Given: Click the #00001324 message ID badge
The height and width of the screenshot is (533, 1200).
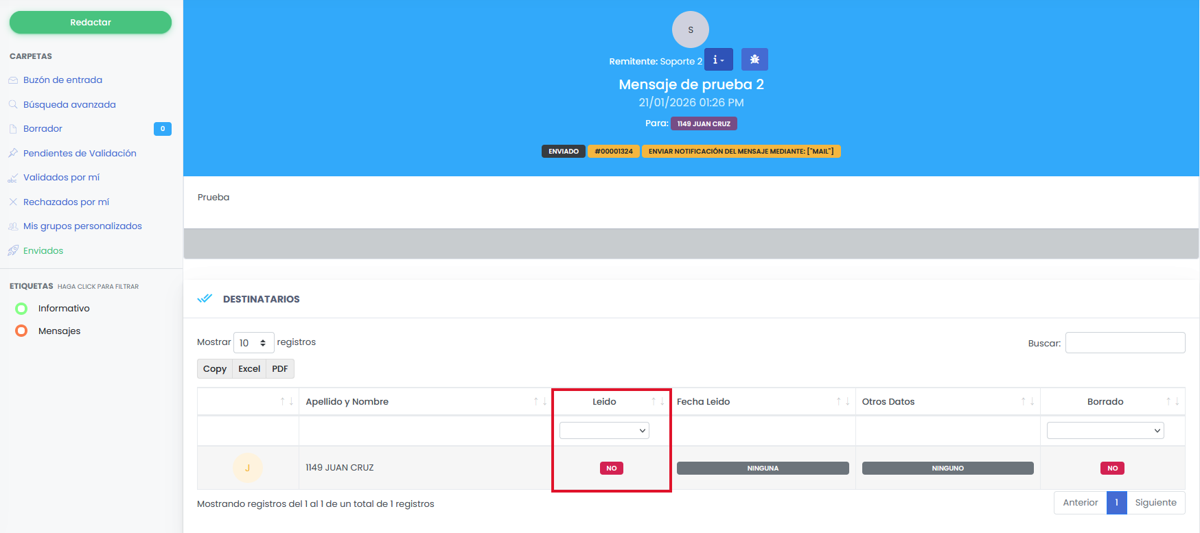Looking at the screenshot, I should click(614, 151).
